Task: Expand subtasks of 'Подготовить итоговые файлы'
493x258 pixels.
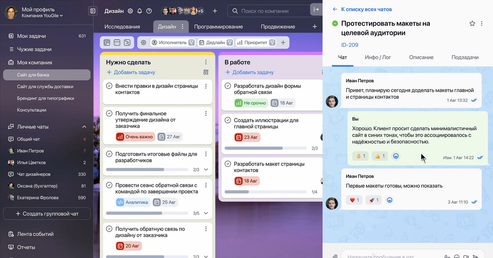Action: (x=206, y=169)
